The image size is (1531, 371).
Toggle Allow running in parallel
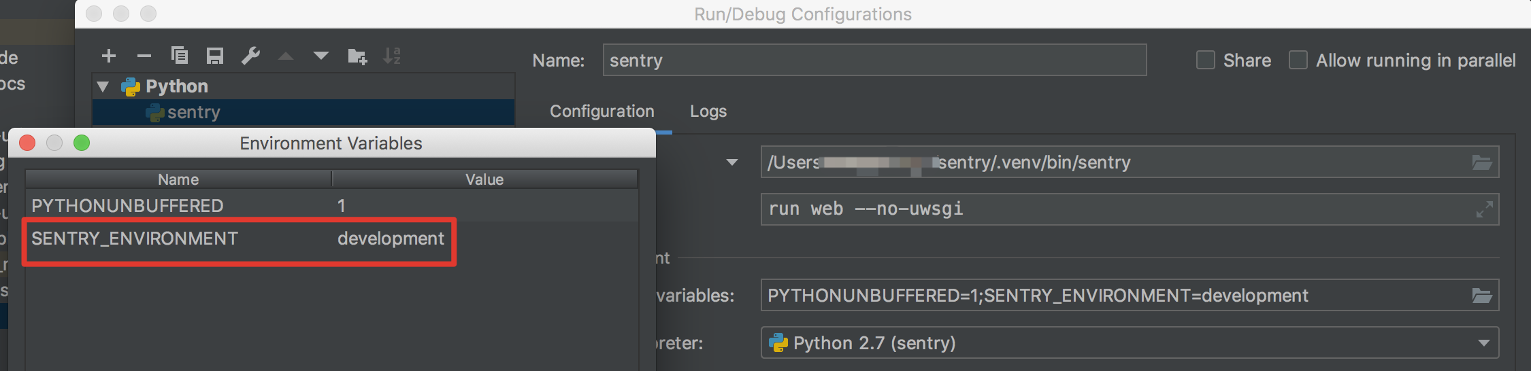pos(1298,60)
